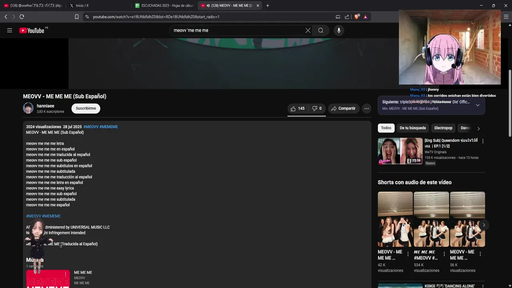Expand the Mix playlist Siguiente panel
Image resolution: width=512 pixels, height=288 pixels.
[478, 105]
